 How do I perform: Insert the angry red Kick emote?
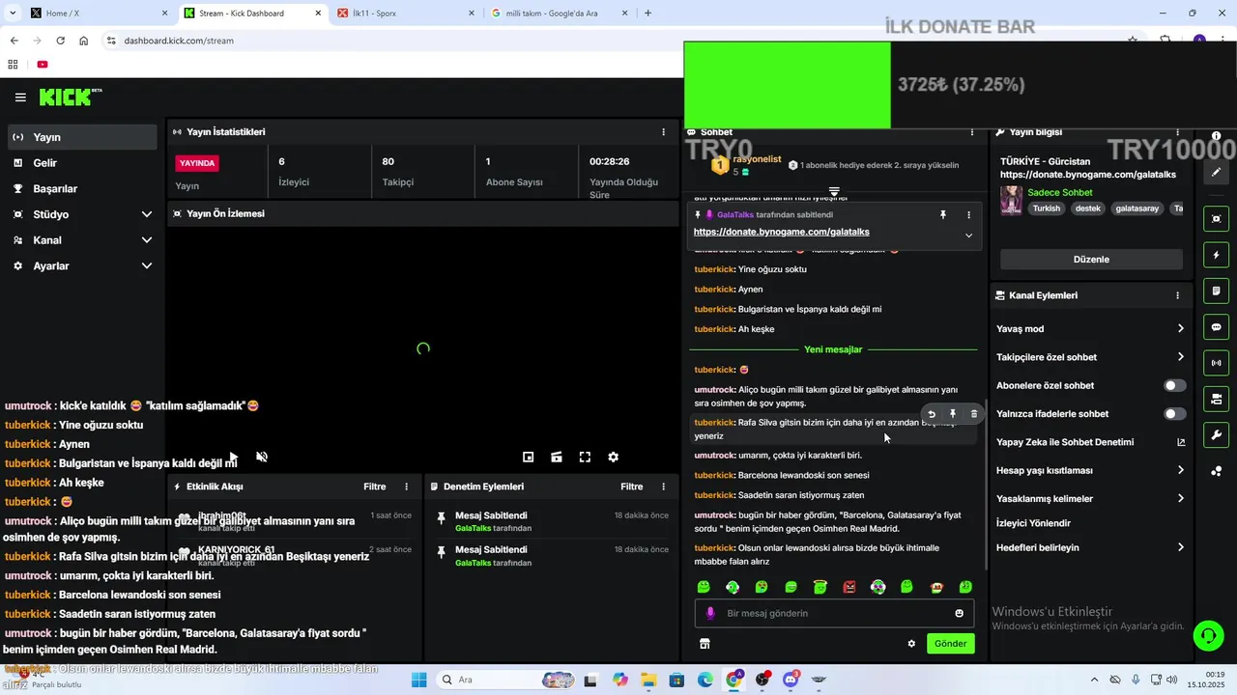(849, 587)
